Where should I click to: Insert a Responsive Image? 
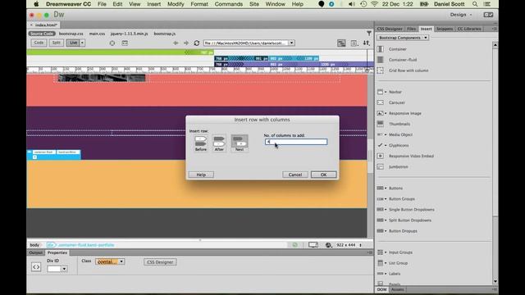404,113
